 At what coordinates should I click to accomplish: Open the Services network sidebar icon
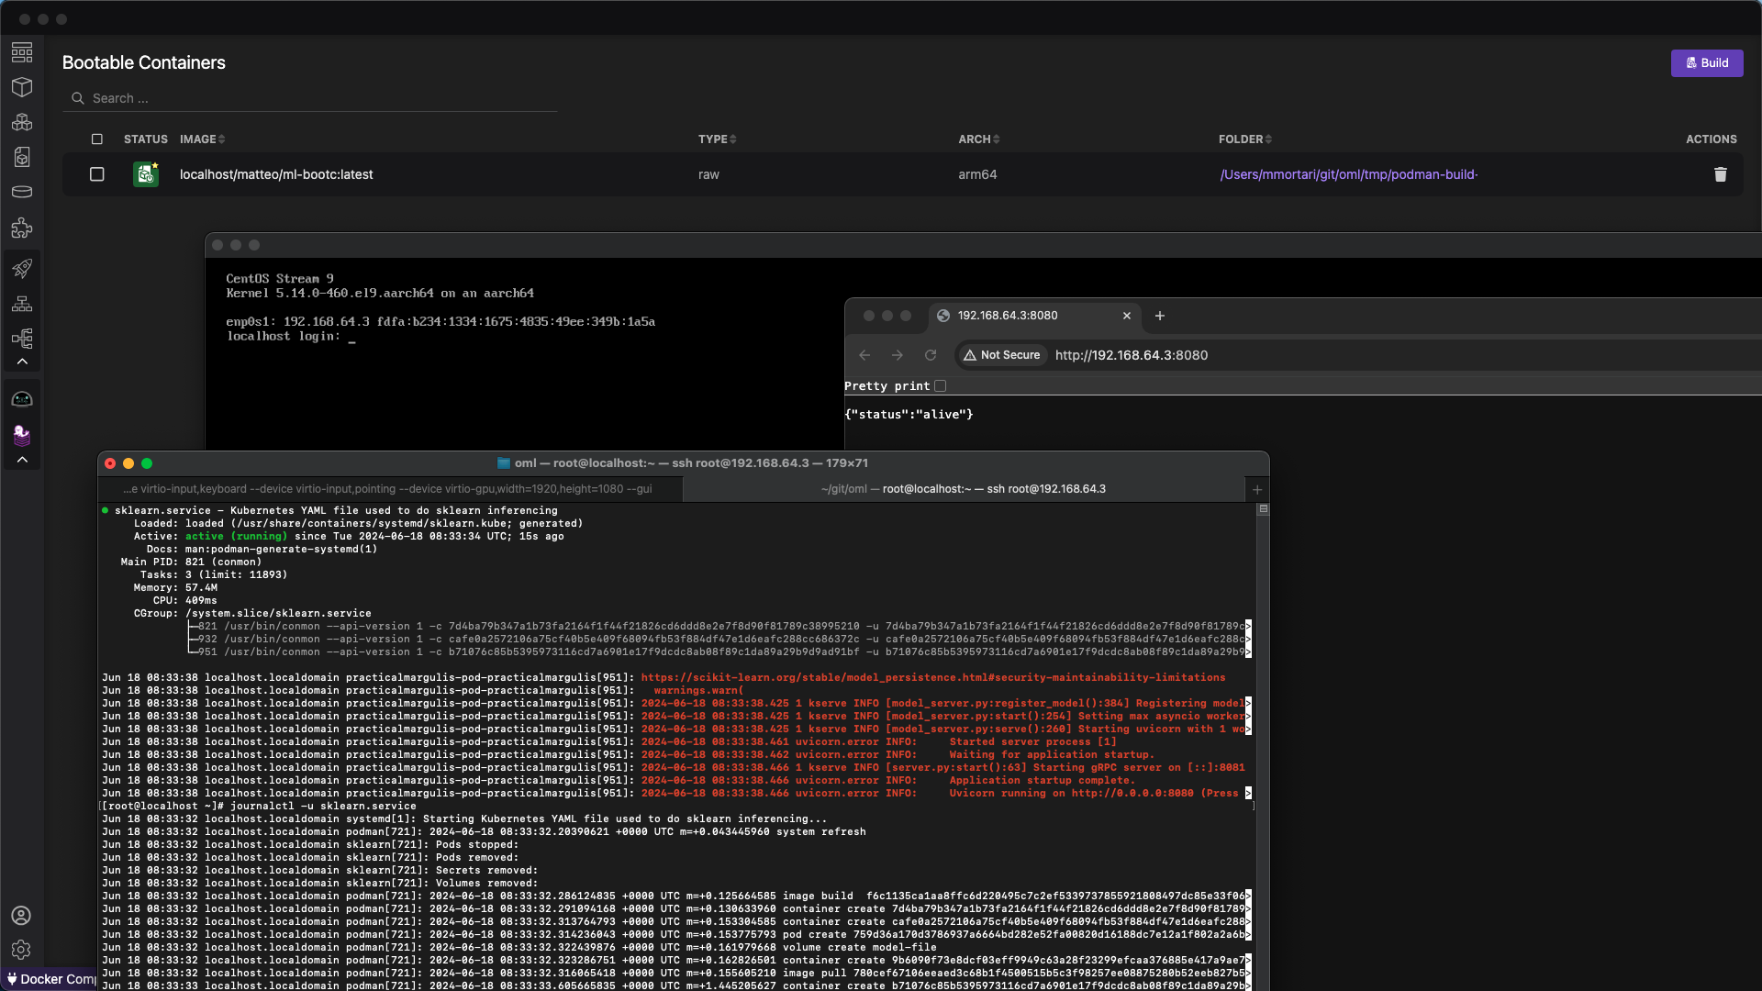tap(22, 304)
